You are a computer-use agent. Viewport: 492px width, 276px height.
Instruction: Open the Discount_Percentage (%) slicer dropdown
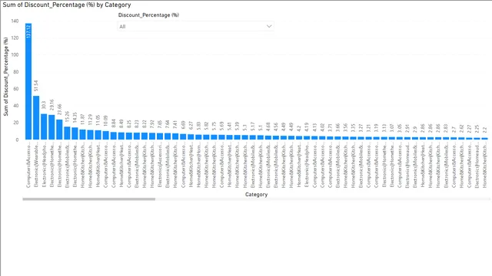click(195, 26)
